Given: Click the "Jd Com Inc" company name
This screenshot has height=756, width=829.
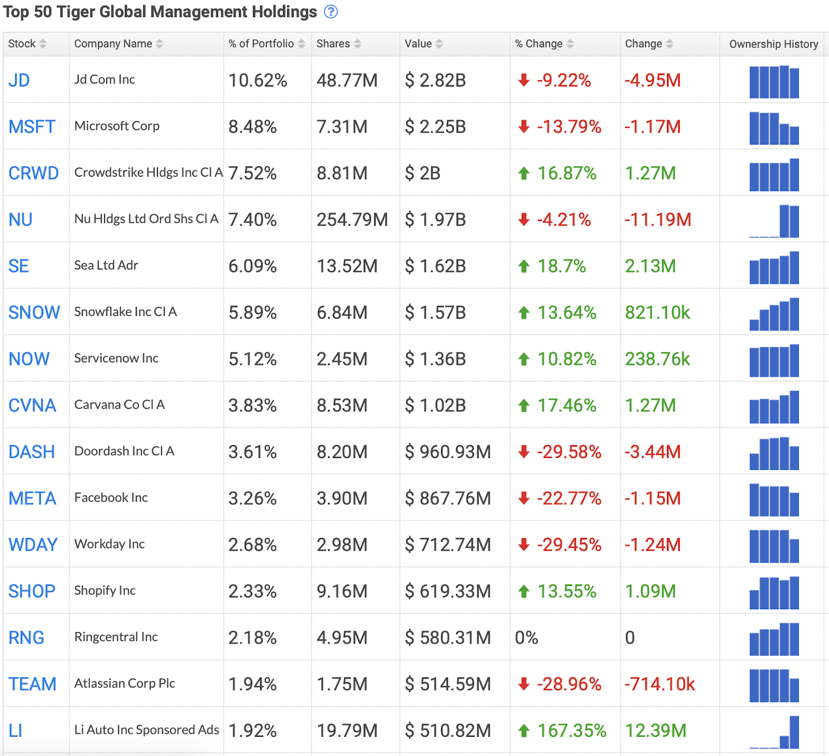Looking at the screenshot, I should click(x=105, y=79).
